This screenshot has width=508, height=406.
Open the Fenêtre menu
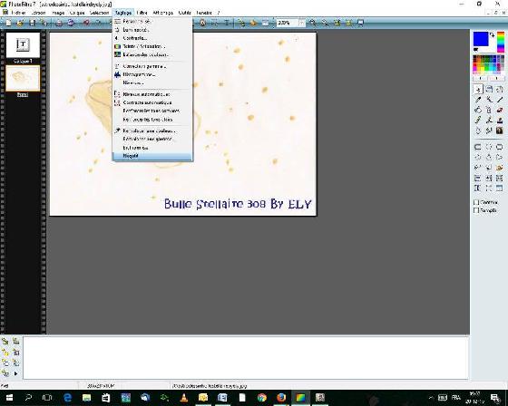204,13
